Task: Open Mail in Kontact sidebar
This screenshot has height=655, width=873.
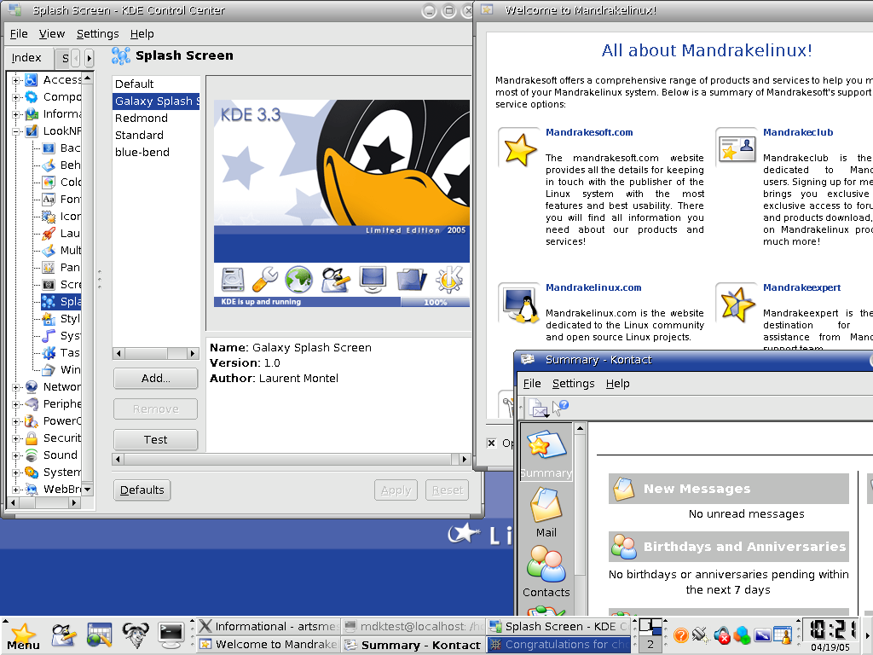Action: [x=546, y=513]
